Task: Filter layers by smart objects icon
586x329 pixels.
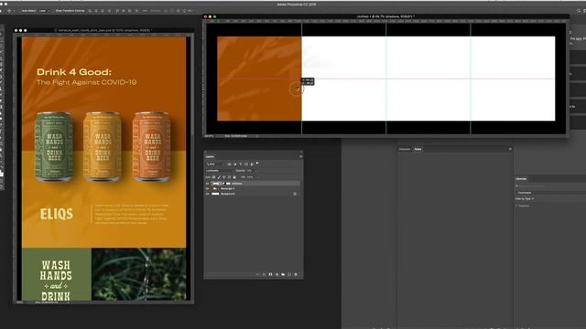Action: pos(252,164)
